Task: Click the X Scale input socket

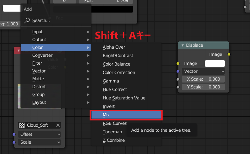Action: [178, 79]
